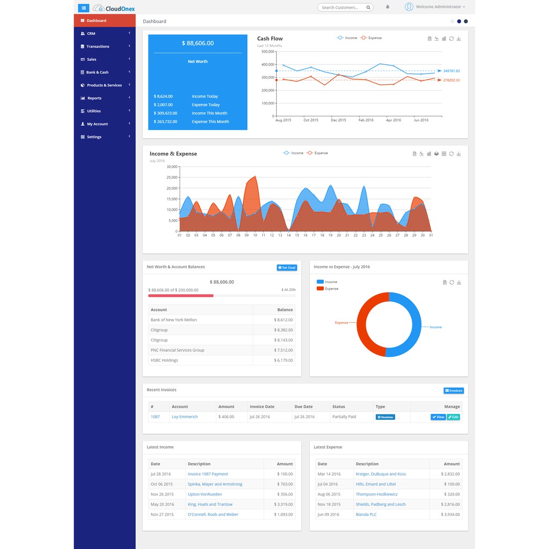The image size is (549, 549).
Task: Open invoice number 1087 link
Action: (x=155, y=417)
